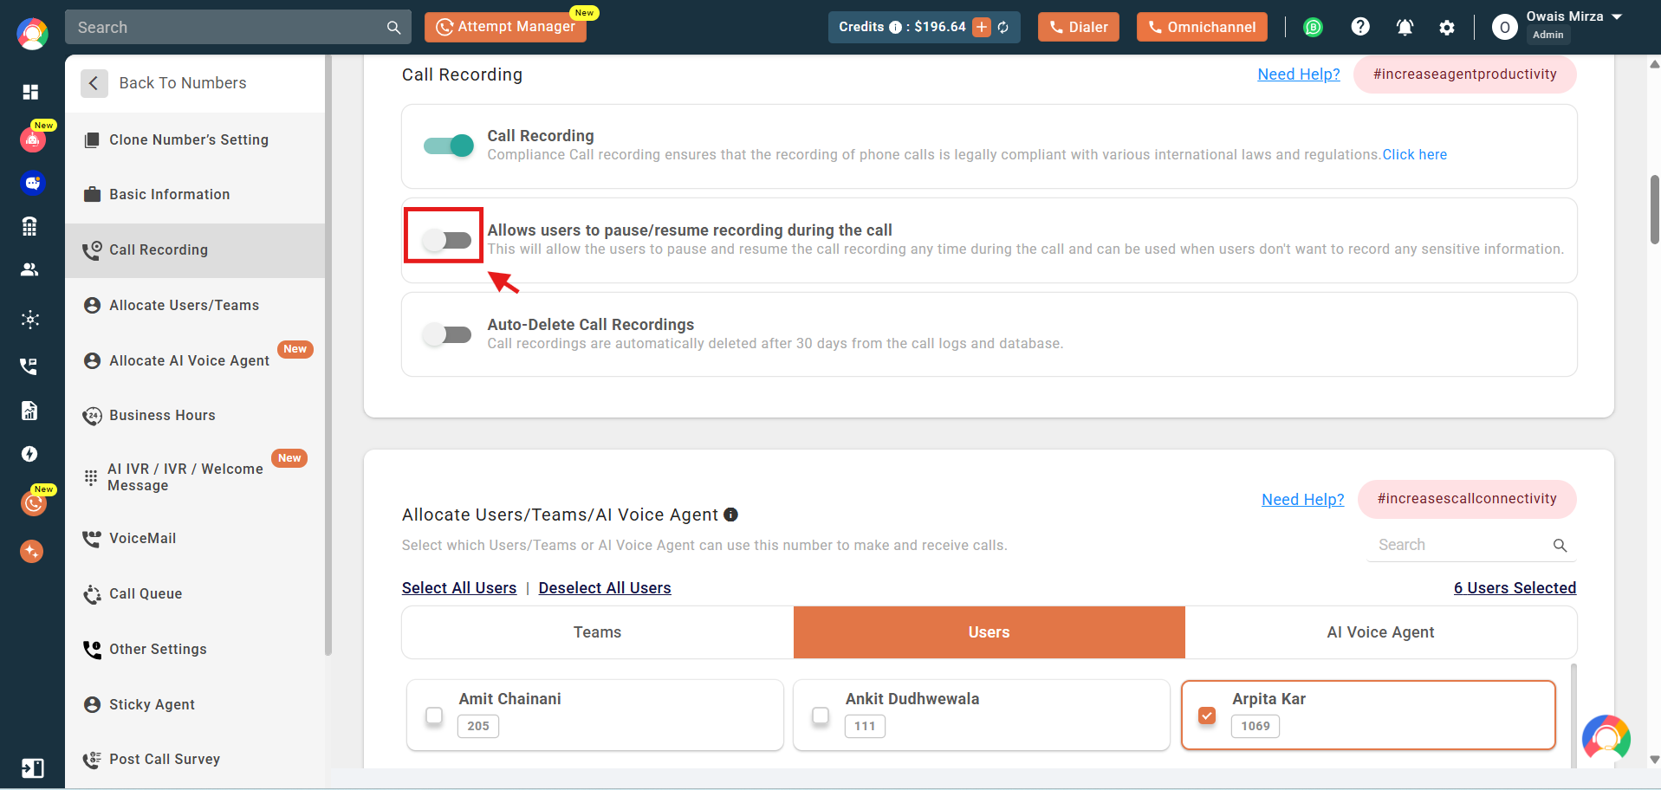Open VoiceMail settings
Viewport: 1661px width, 790px height.
coord(195,539)
